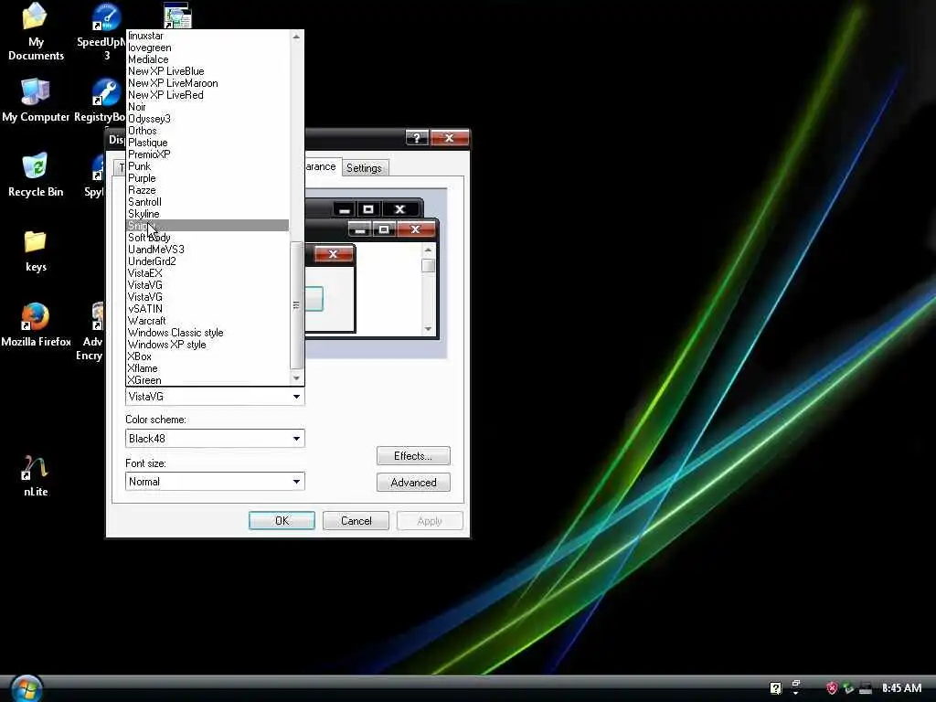Click the help question mark tray icon
This screenshot has width=936, height=702.
pyautogui.click(x=775, y=688)
